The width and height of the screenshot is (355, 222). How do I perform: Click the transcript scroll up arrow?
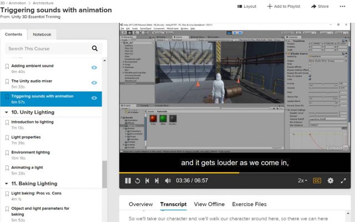coord(348,213)
